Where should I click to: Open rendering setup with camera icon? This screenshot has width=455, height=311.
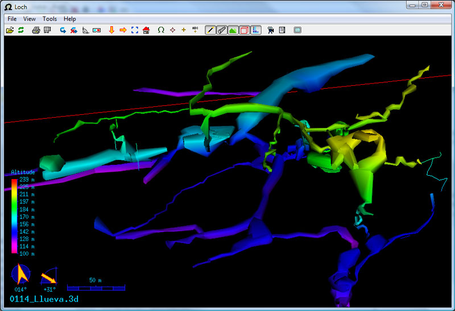click(x=271, y=30)
